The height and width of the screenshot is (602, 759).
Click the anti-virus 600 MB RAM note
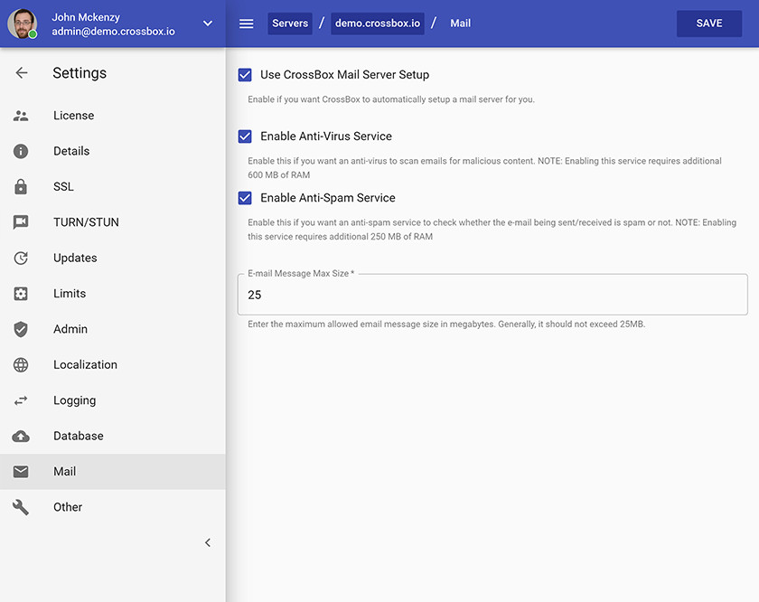[x=484, y=168]
